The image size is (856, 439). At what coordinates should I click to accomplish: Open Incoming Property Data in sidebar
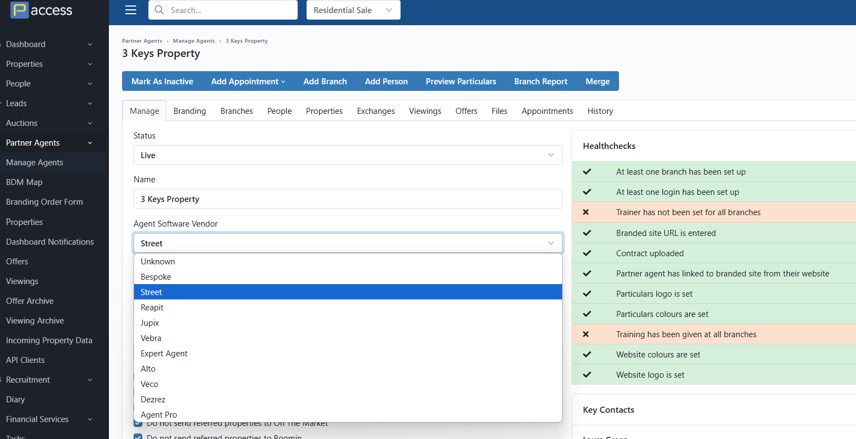[49, 340]
